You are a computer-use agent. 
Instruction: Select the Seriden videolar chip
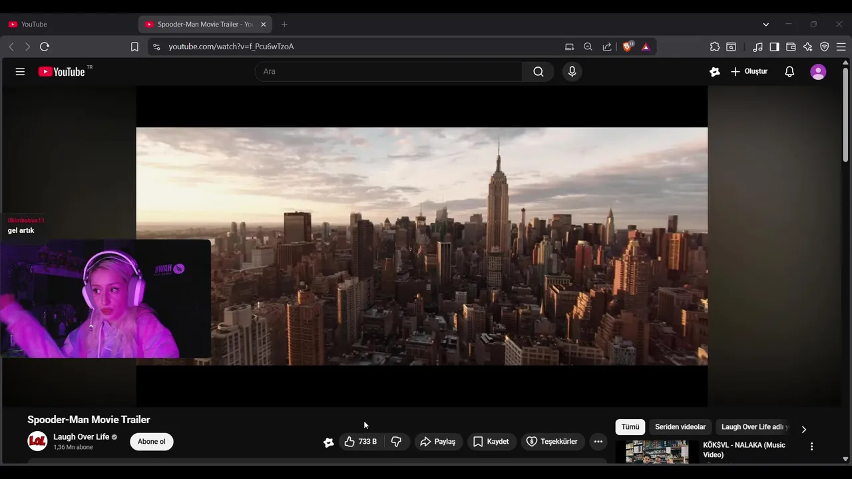(x=680, y=427)
